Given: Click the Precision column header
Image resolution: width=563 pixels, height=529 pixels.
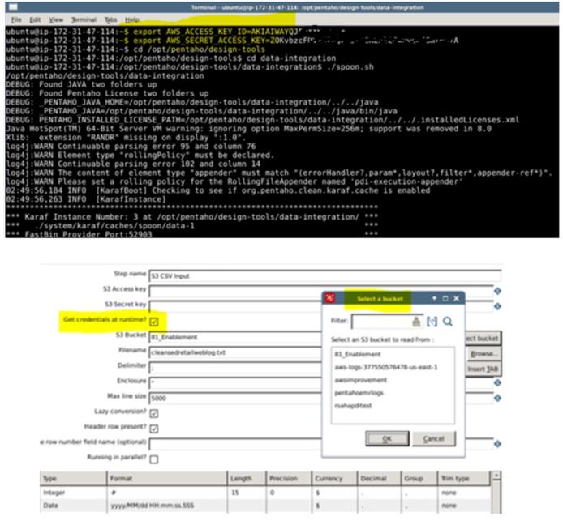Looking at the screenshot, I should 289,479.
